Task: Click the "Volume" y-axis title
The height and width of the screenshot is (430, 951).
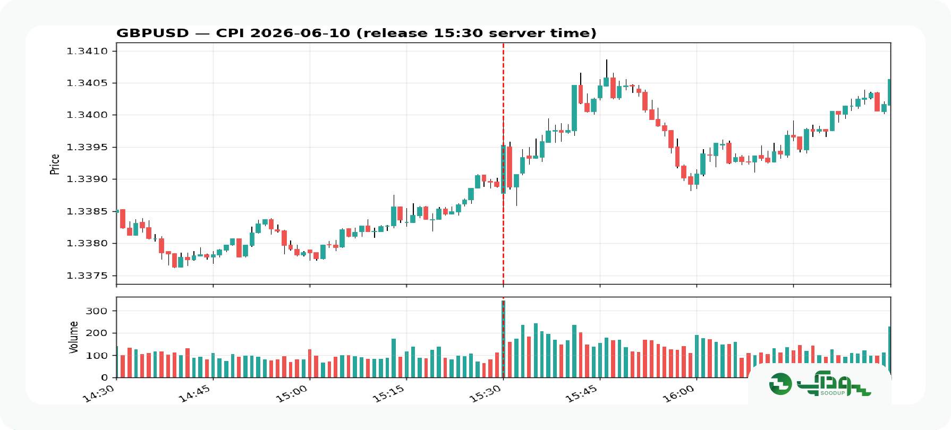Action: pyautogui.click(x=73, y=337)
